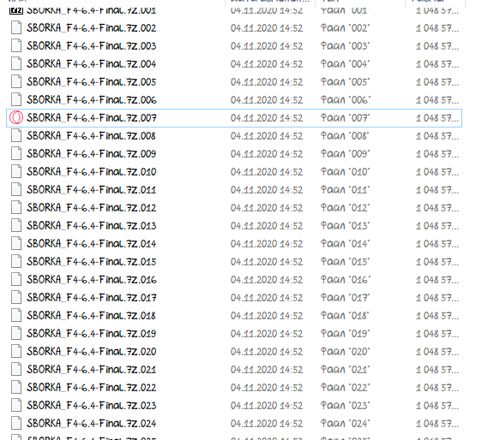Click the file icon next to .7z.010
The width and height of the screenshot is (500, 440).
tap(16, 171)
